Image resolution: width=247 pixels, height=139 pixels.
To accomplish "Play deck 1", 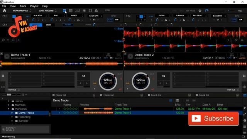I will [x=95, y=89].
